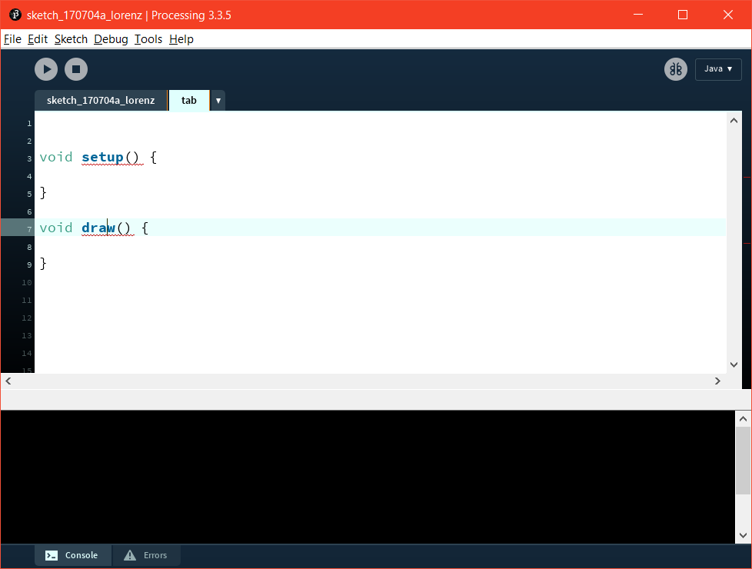752x569 pixels.
Task: Switch to the sketch_170704a_lorenz tab
Action: click(x=101, y=100)
